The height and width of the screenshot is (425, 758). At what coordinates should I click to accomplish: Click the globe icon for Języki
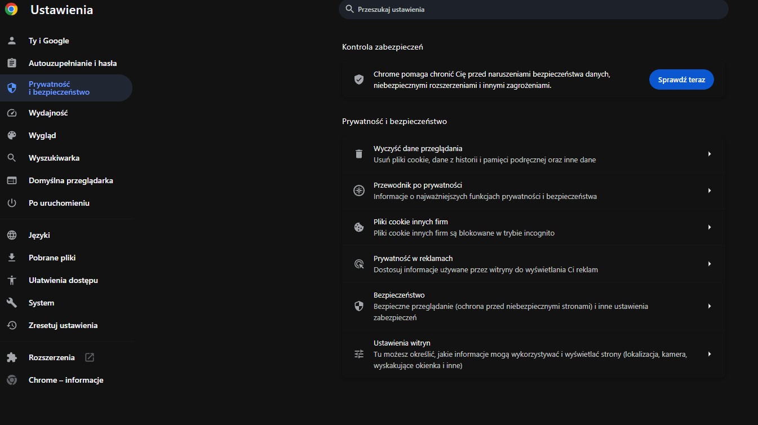12,235
